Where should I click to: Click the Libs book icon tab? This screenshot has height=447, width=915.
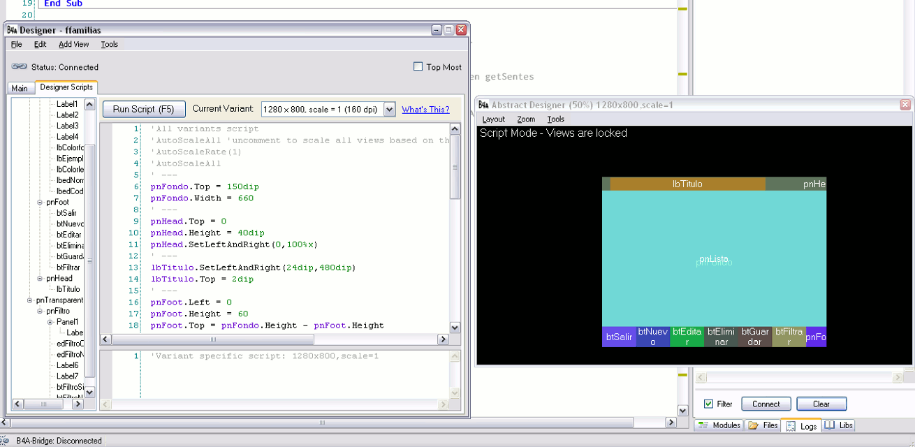click(x=829, y=425)
